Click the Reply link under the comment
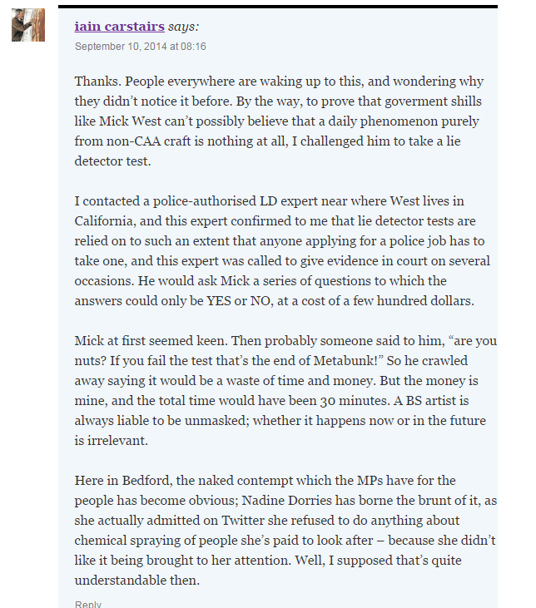This screenshot has width=536, height=608. [87, 604]
